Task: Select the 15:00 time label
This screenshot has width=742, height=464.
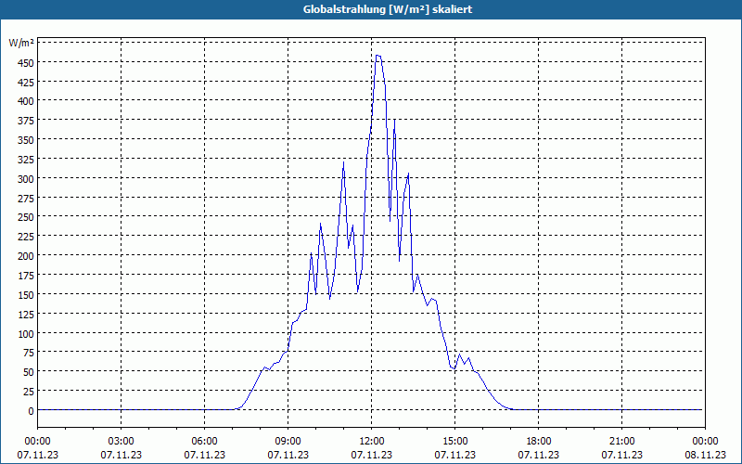Action: pos(454,442)
